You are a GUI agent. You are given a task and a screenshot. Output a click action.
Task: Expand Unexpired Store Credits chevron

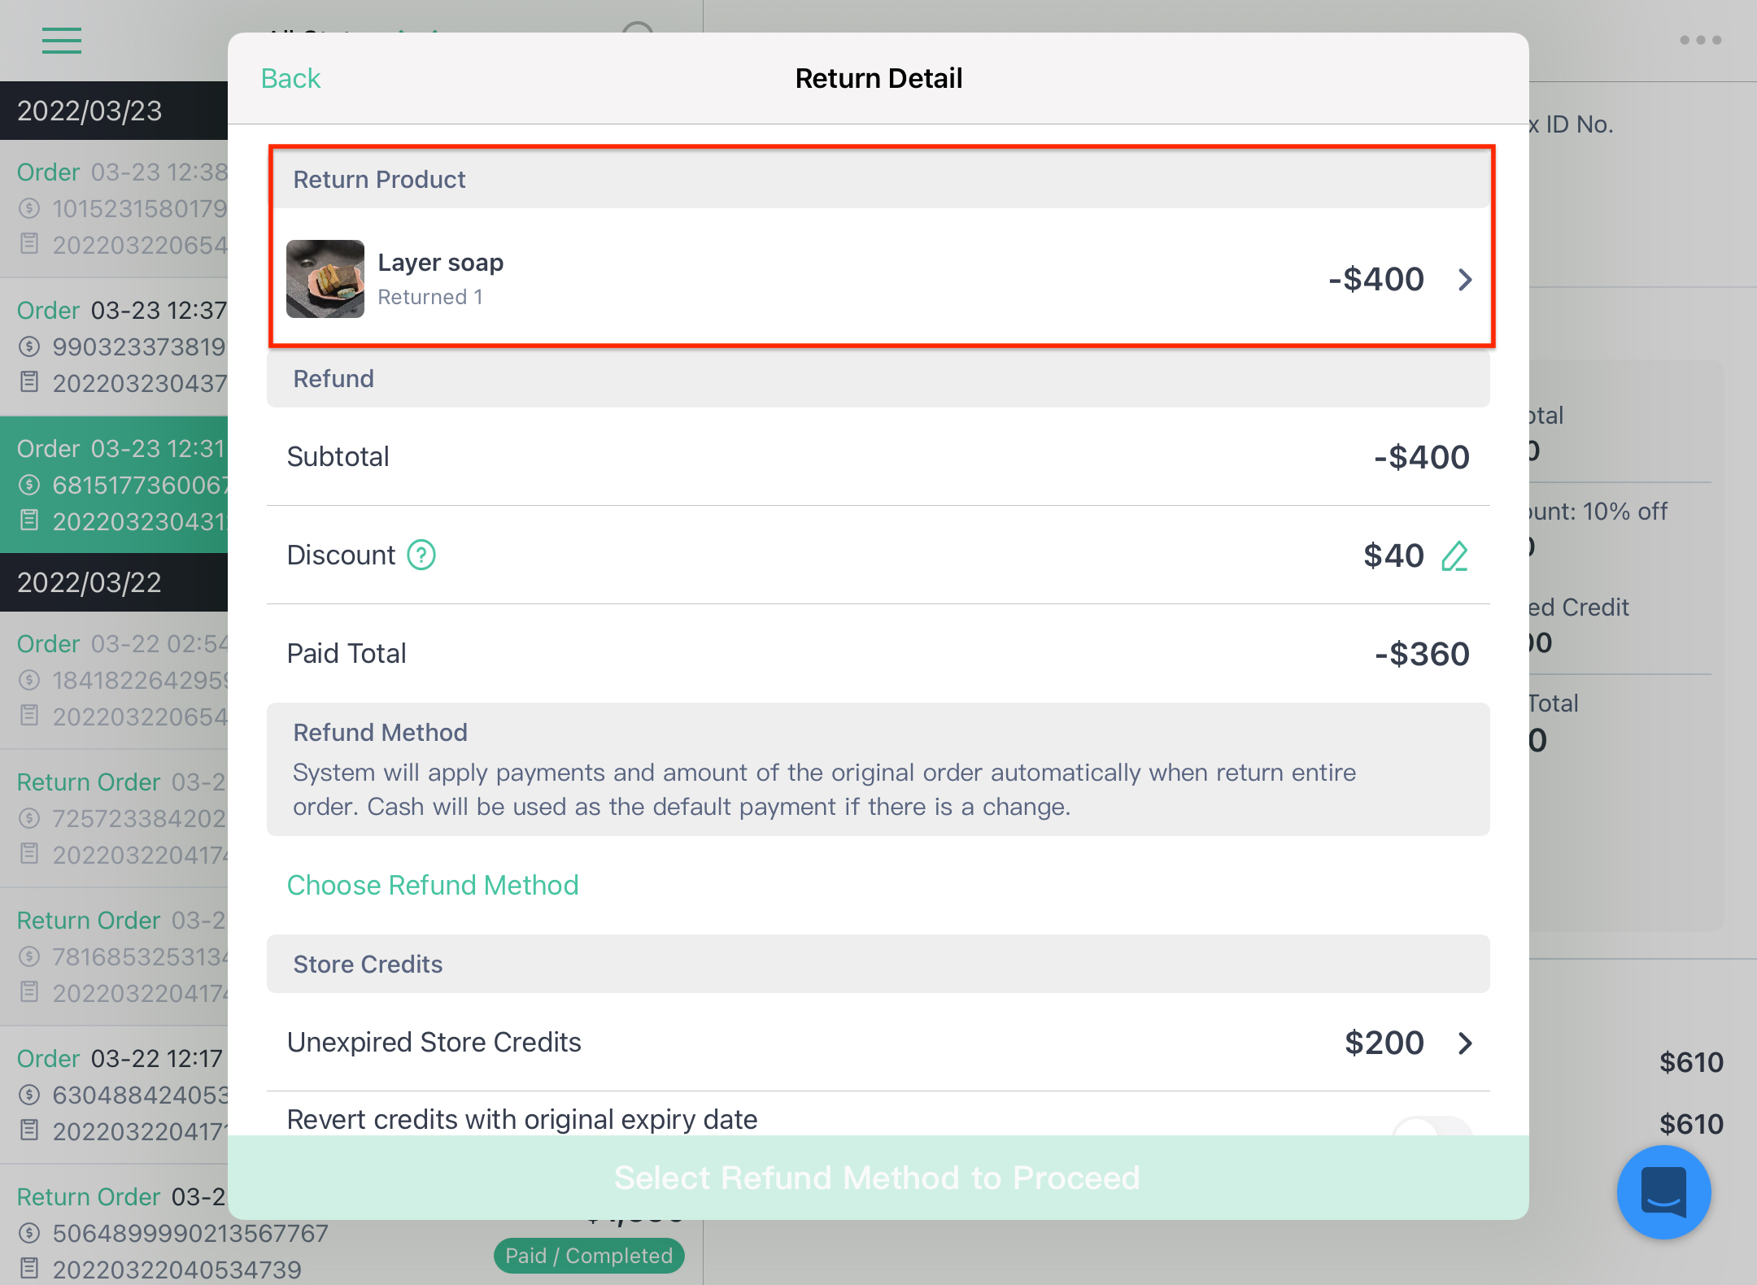pyautogui.click(x=1465, y=1043)
